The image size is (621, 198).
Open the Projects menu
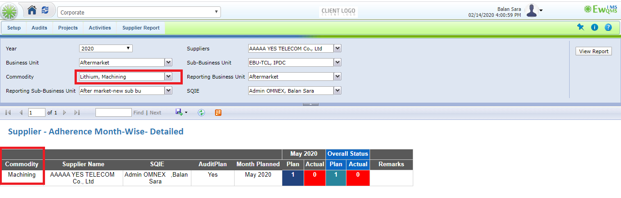(x=68, y=28)
